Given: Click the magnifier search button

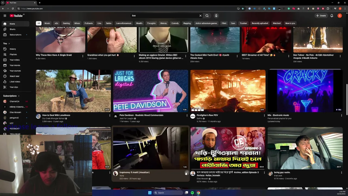Looking at the screenshot, I should 207,16.
